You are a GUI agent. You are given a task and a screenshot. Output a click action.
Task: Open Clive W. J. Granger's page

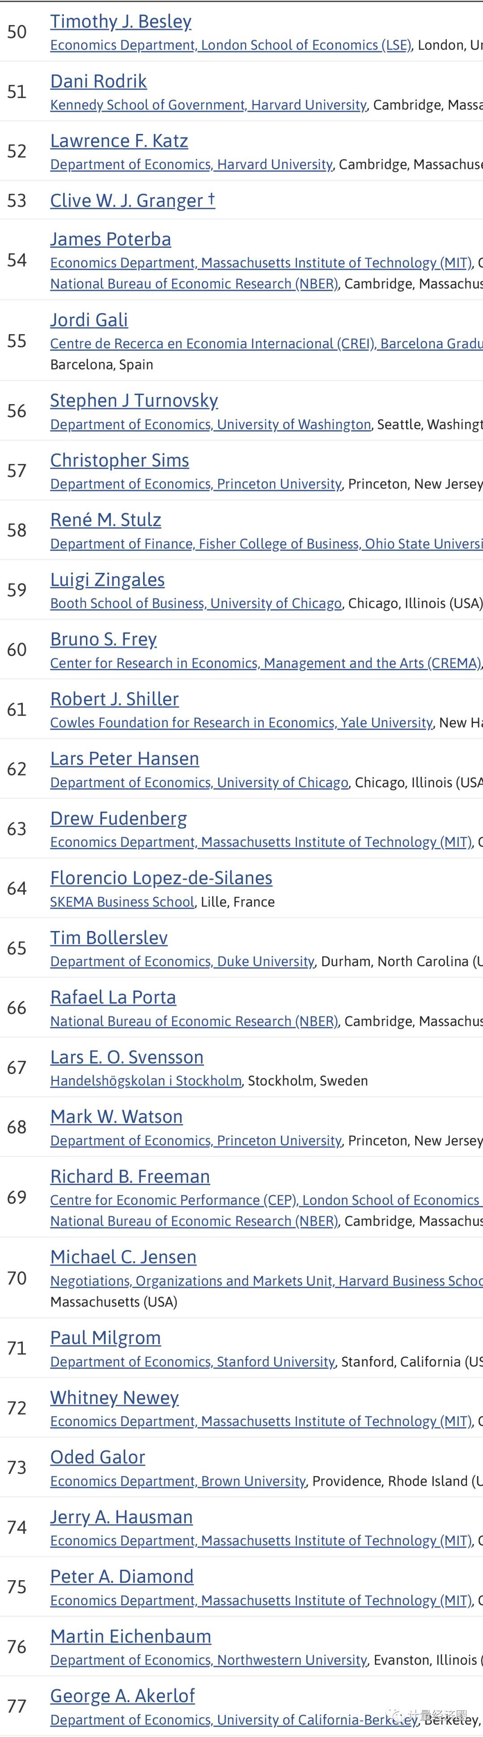[132, 201]
